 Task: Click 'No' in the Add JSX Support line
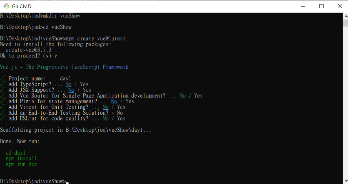pyautogui.click(x=71, y=90)
